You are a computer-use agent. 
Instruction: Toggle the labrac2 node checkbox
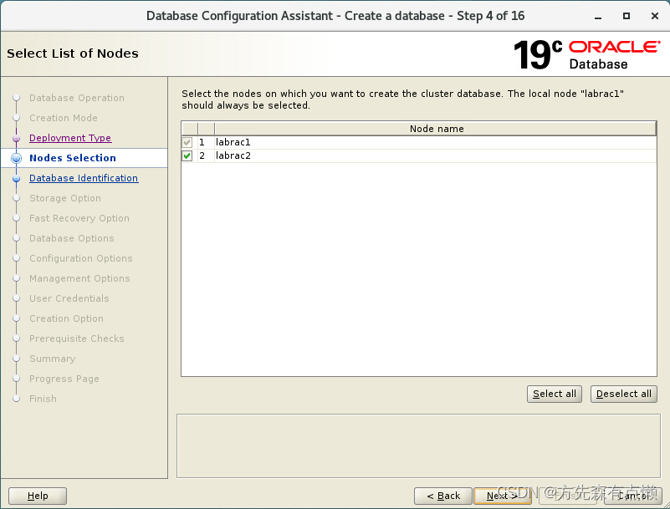click(187, 155)
